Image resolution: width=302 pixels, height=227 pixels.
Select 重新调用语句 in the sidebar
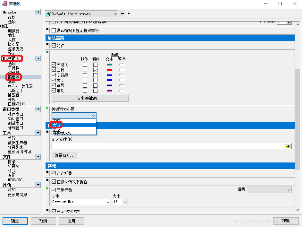tap(19, 152)
